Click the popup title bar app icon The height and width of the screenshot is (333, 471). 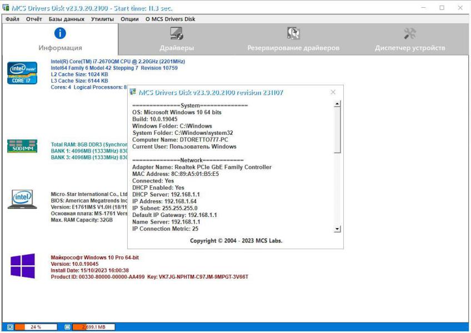133,92
